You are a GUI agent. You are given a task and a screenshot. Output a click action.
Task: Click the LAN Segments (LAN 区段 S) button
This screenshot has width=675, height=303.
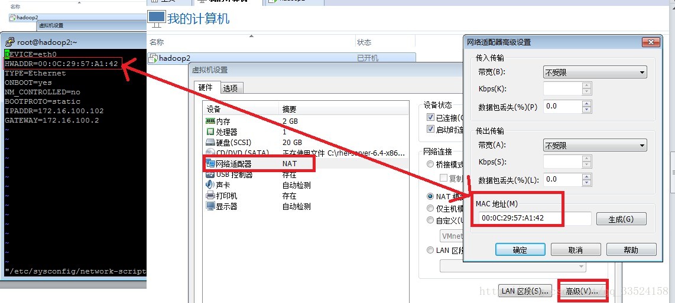click(x=525, y=291)
